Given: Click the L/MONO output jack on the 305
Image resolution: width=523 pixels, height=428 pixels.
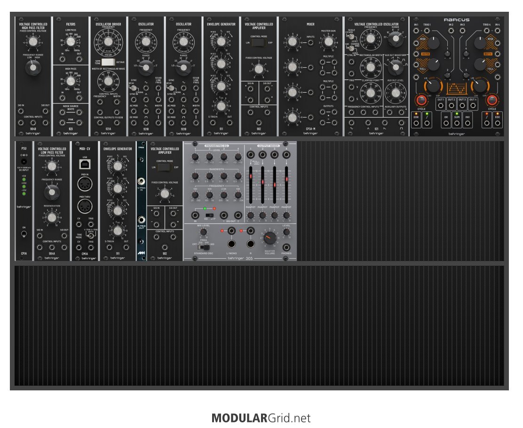Looking at the screenshot, I should click(x=231, y=244).
